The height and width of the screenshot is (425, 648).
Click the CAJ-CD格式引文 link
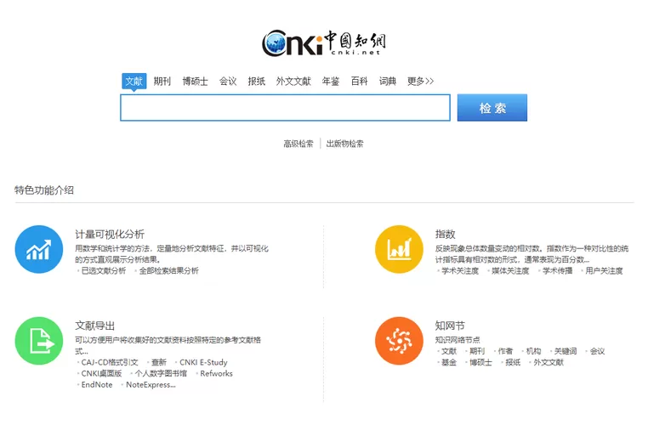[110, 363]
